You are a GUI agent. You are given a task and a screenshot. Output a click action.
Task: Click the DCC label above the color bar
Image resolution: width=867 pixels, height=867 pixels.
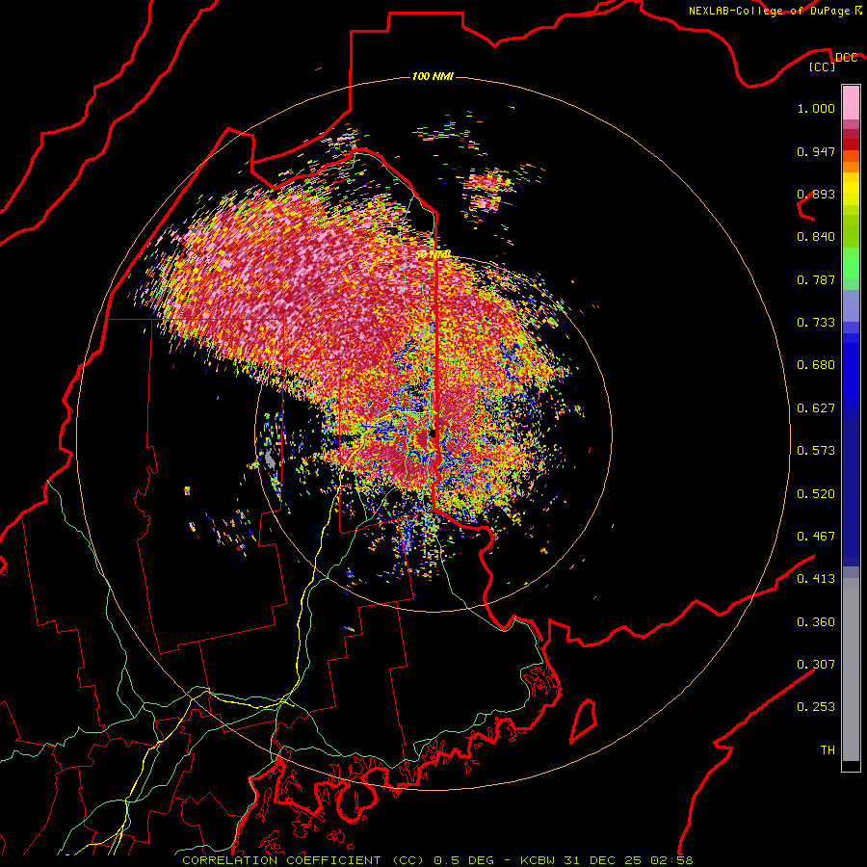coord(846,58)
